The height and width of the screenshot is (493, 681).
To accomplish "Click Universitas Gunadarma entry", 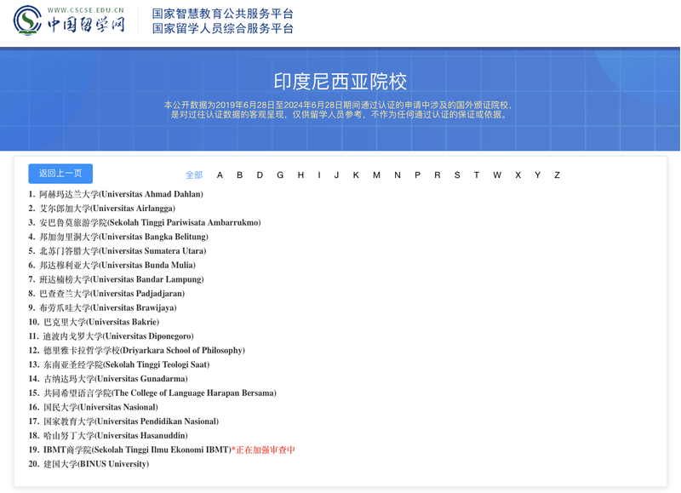I will 116,379.
